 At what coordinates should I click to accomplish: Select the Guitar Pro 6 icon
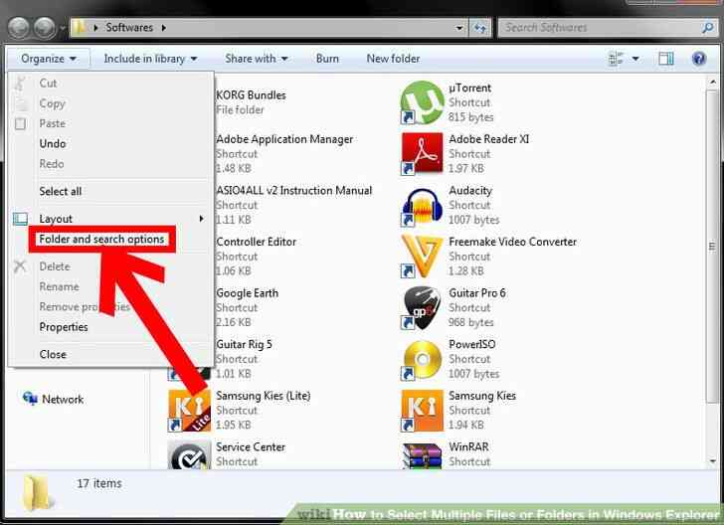422,307
